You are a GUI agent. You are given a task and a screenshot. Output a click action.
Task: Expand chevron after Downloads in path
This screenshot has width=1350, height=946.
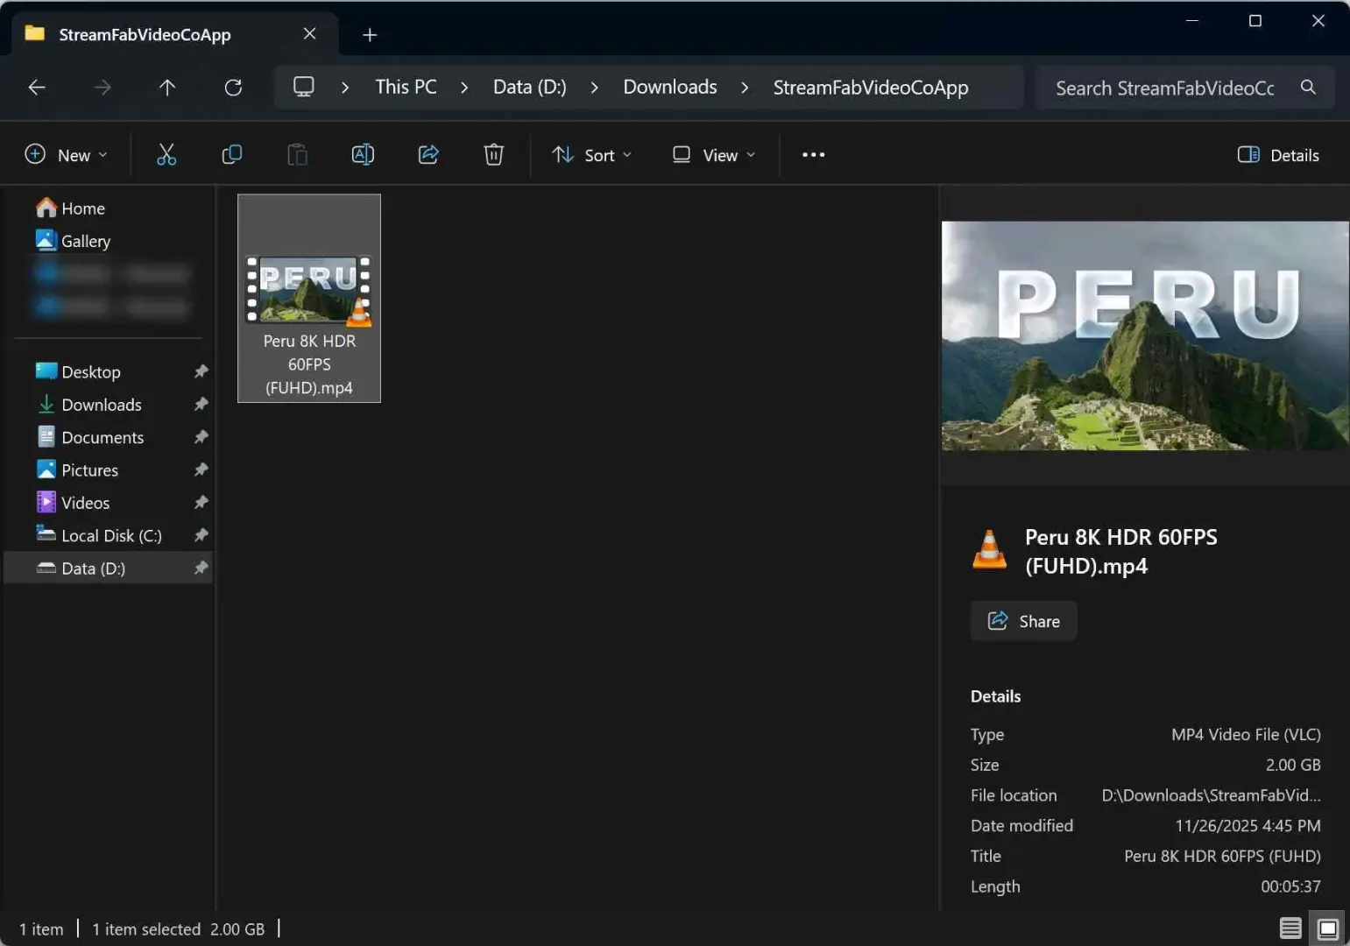tap(745, 88)
